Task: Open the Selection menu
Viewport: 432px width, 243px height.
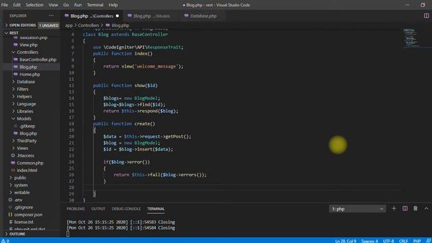Action: tap(34, 5)
